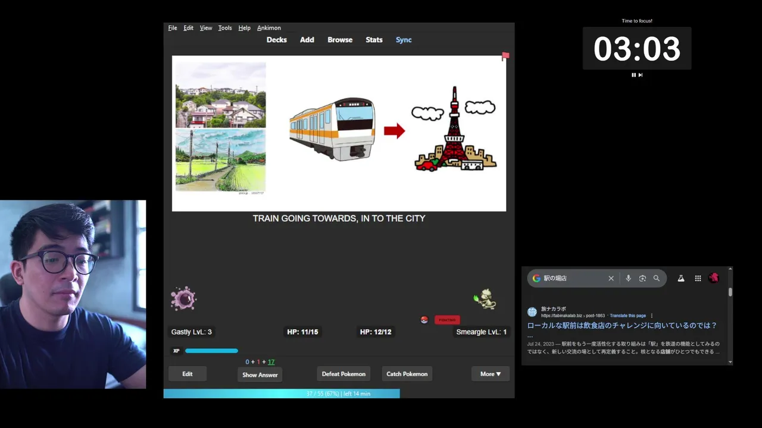Click the review progress bar reading 37 / 55
The width and height of the screenshot is (762, 428).
339,394
